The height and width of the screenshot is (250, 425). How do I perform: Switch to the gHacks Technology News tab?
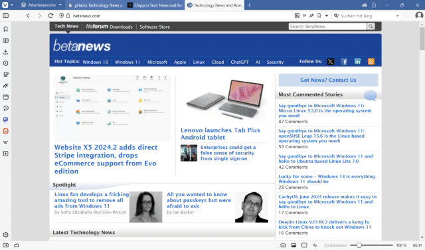(96, 5)
